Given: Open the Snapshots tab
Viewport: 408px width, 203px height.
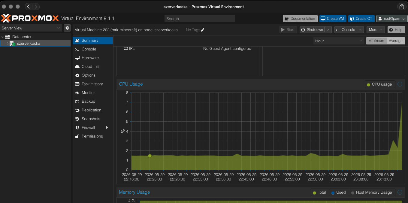Looking at the screenshot, I should click(x=93, y=119).
